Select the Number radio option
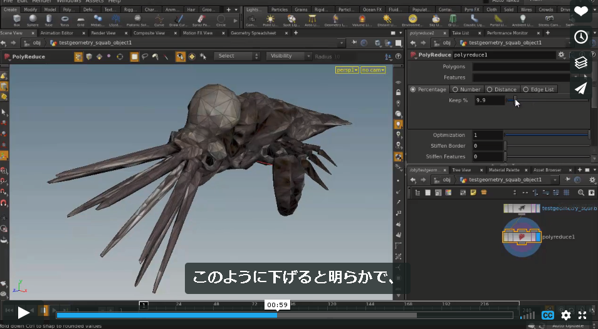The width and height of the screenshot is (598, 329). coord(466,89)
